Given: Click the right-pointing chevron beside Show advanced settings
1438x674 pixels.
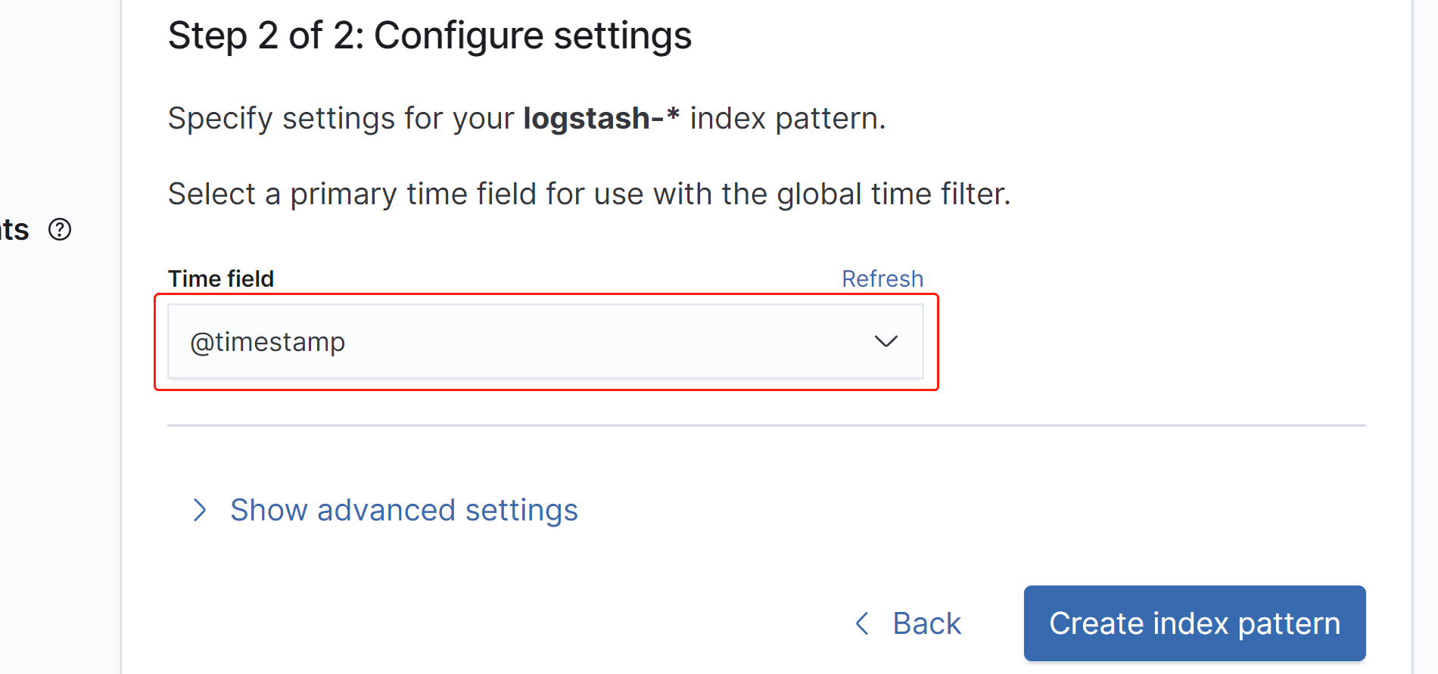Looking at the screenshot, I should [200, 511].
